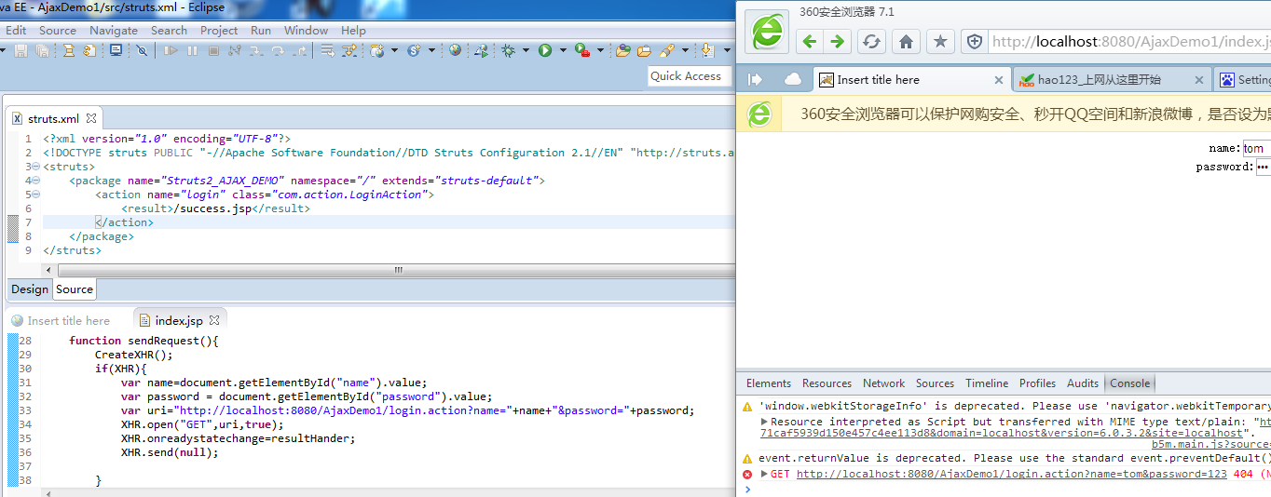1271x497 pixels.
Task: Close the hao123 browser tab
Action: coord(1198,80)
